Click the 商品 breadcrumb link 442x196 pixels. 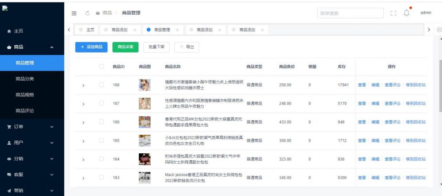click(107, 13)
